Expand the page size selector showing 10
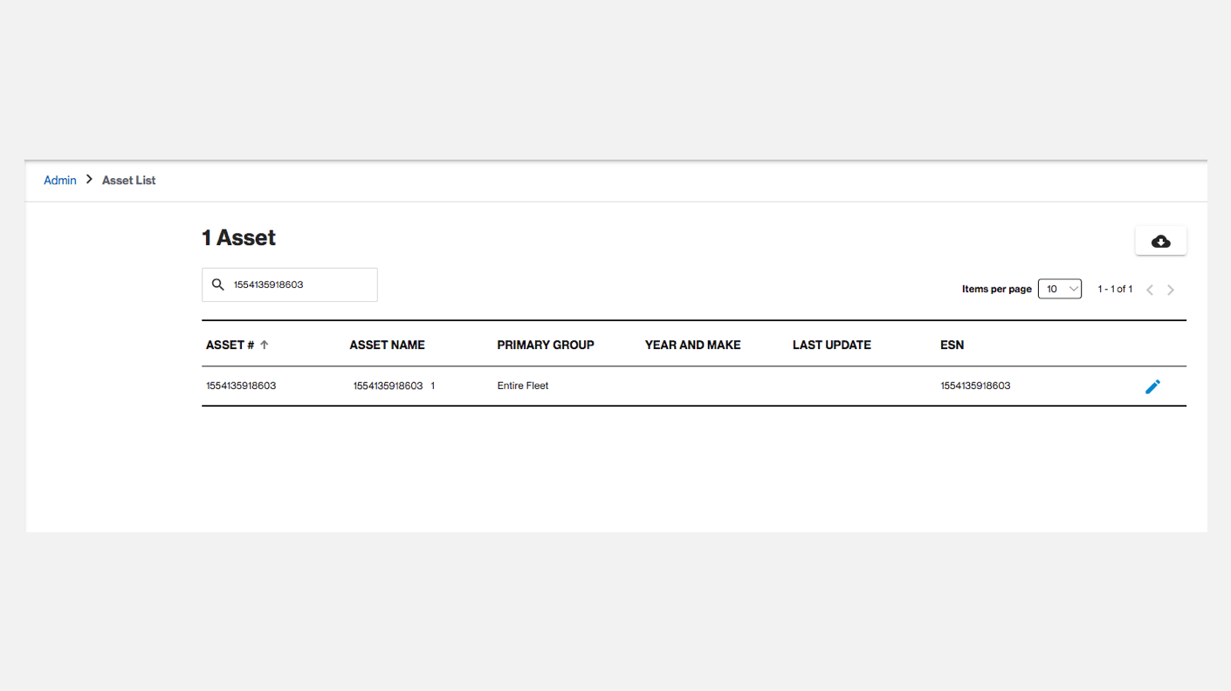This screenshot has height=691, width=1231. tap(1059, 288)
